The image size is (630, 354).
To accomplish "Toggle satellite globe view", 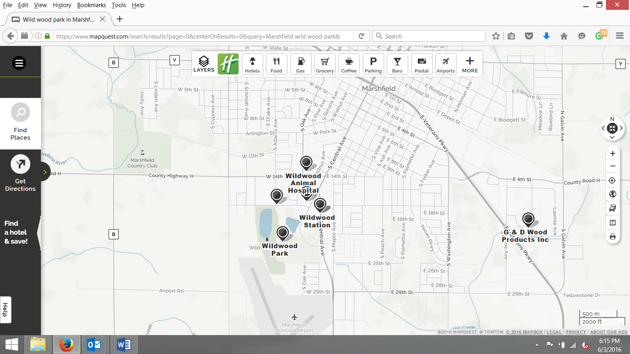I will [612, 194].
